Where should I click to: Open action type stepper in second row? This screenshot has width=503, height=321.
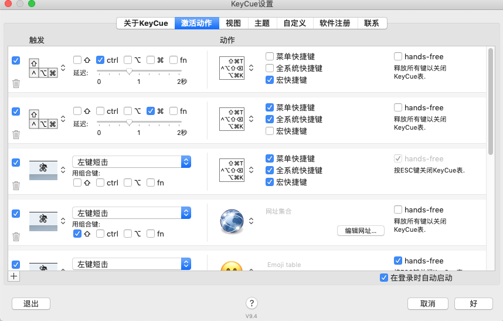click(x=251, y=119)
